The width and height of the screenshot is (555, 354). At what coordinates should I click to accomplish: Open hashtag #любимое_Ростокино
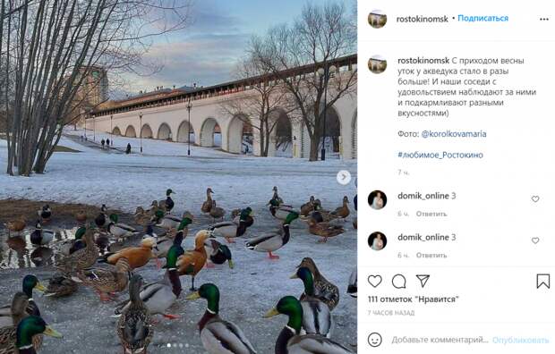click(x=440, y=155)
